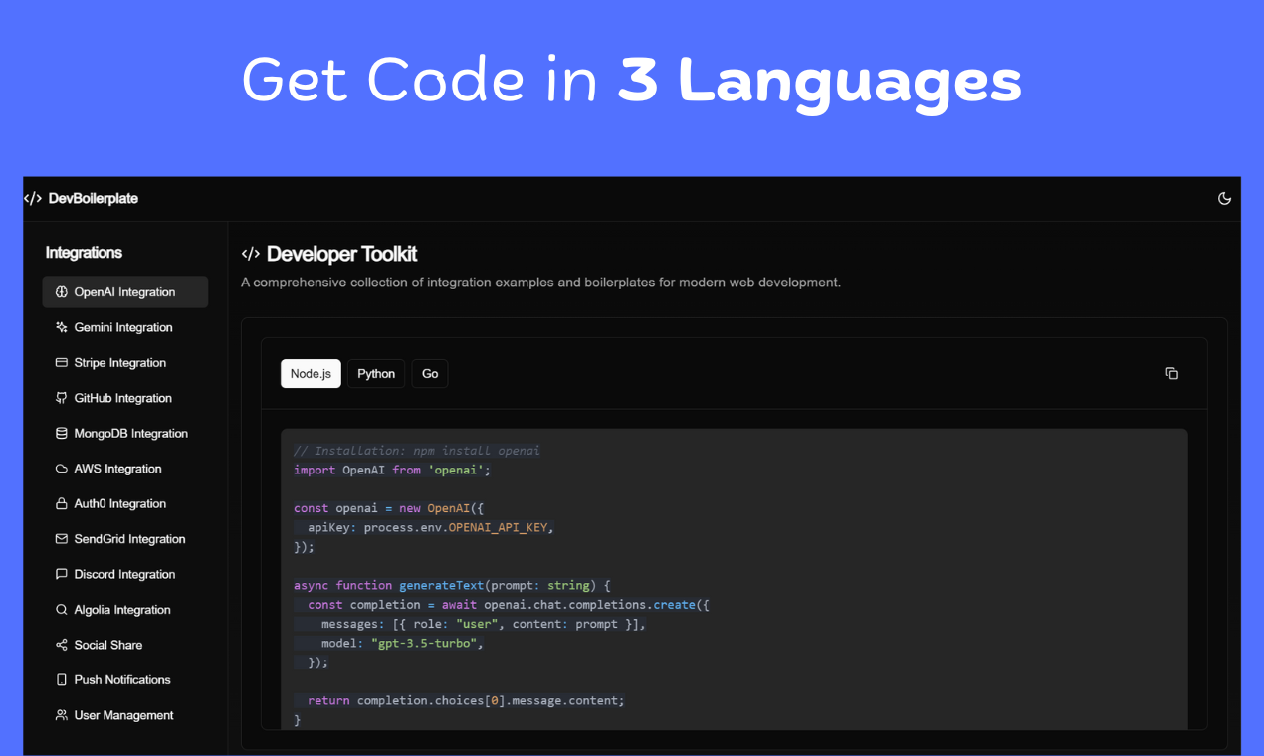This screenshot has height=756, width=1264.
Task: Click the User Management people icon
Action: click(x=62, y=715)
